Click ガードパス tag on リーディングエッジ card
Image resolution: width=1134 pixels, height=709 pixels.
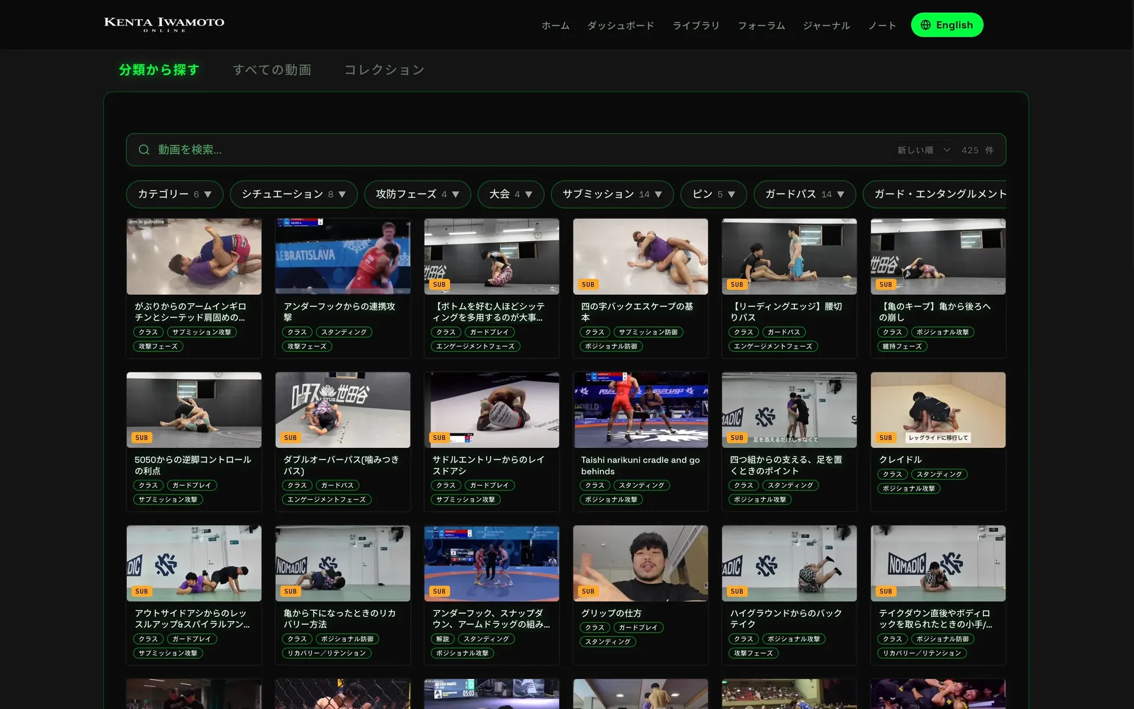pos(784,332)
